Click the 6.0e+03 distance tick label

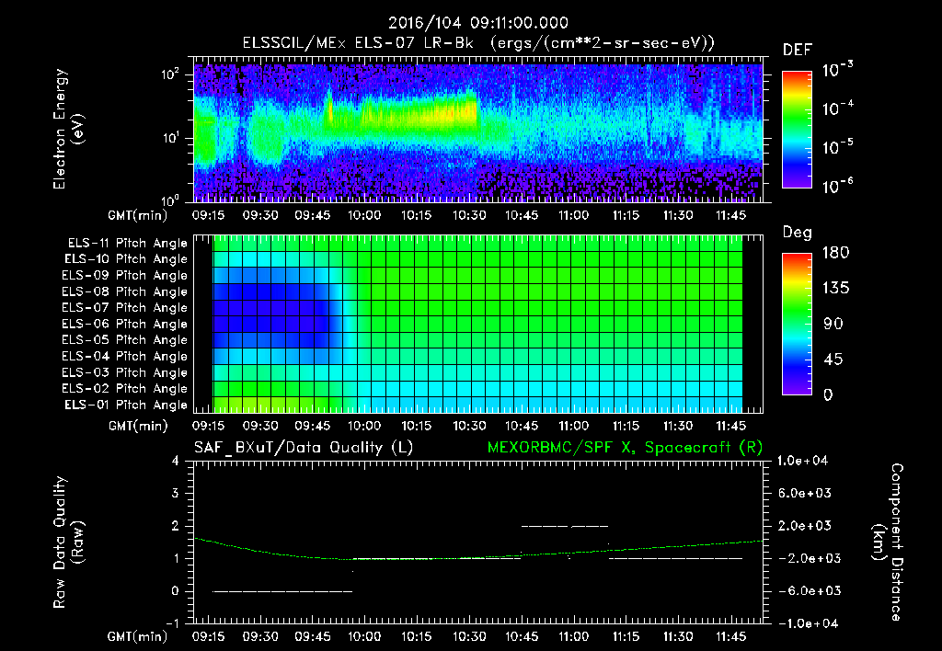(x=805, y=493)
